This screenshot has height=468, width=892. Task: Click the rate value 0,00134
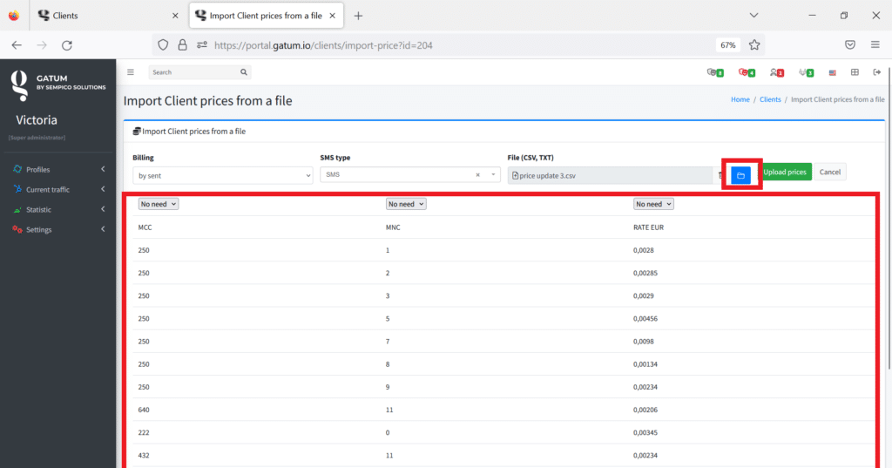(x=645, y=363)
